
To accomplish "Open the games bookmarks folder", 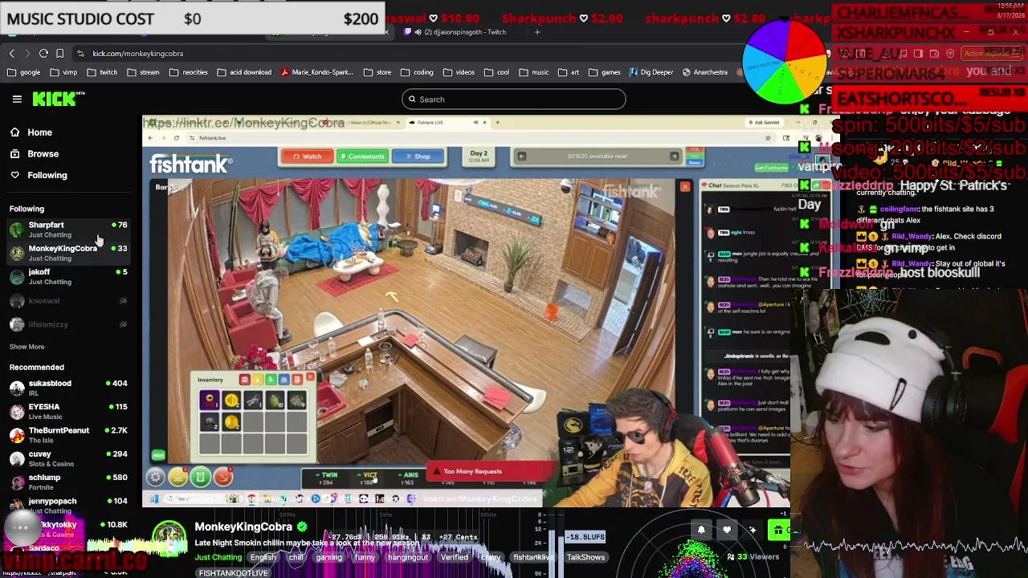I will pos(605,72).
